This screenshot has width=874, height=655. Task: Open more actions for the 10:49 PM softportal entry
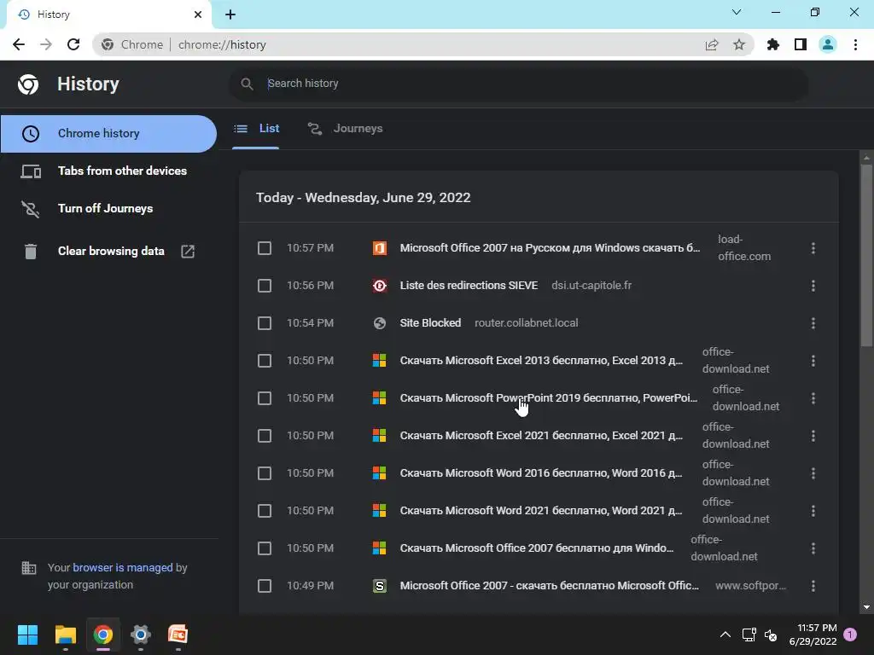click(x=813, y=586)
